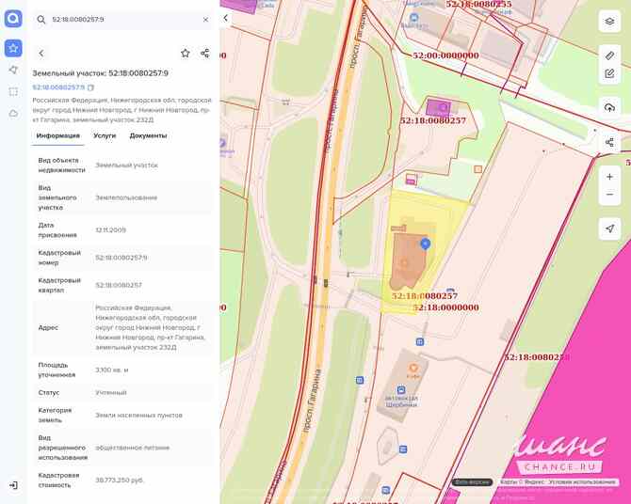Add the parcel to favorites with the star

click(x=186, y=53)
